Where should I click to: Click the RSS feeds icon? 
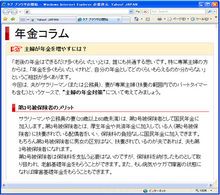click(x=147, y=19)
